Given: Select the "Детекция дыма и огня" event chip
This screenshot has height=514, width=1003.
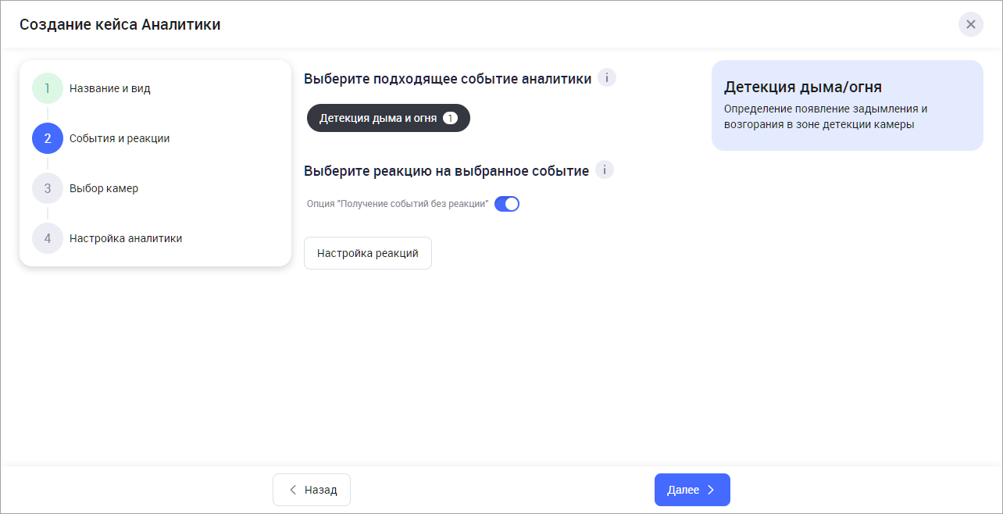Looking at the screenshot, I should click(x=377, y=118).
